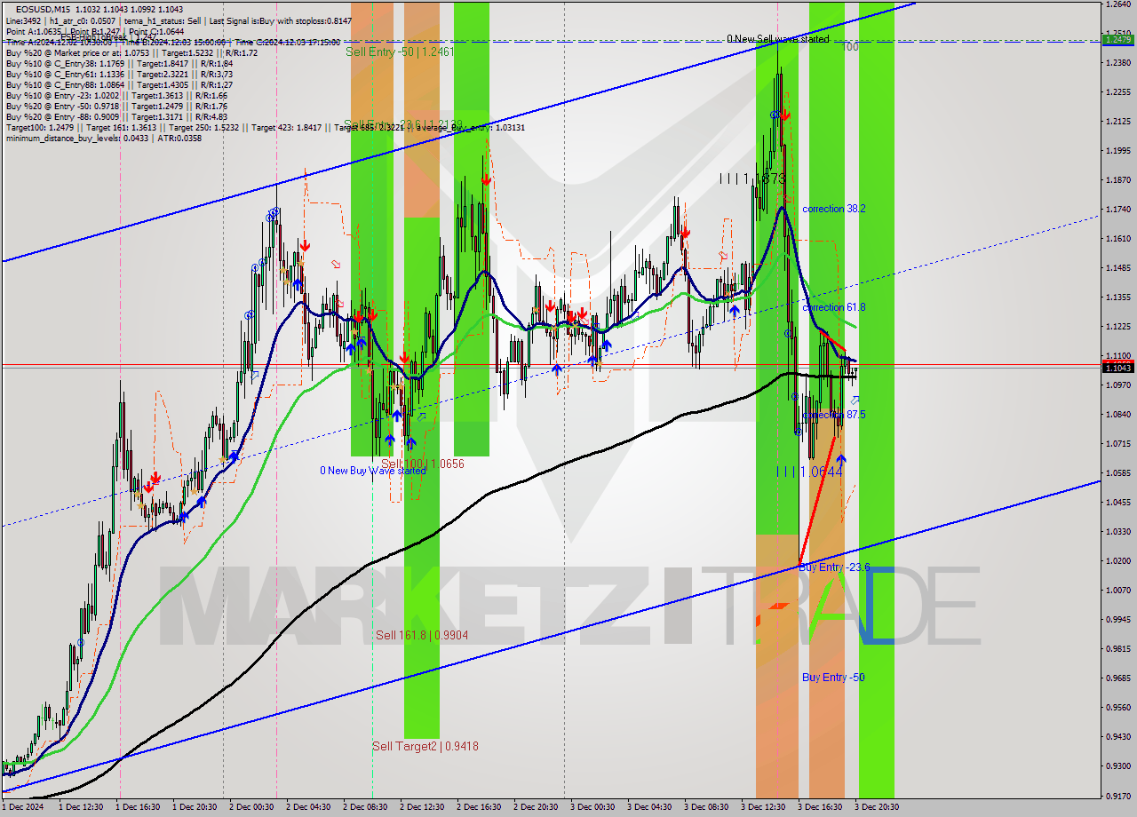Select the '3 Dec 20:30' time axis label

pos(877,807)
